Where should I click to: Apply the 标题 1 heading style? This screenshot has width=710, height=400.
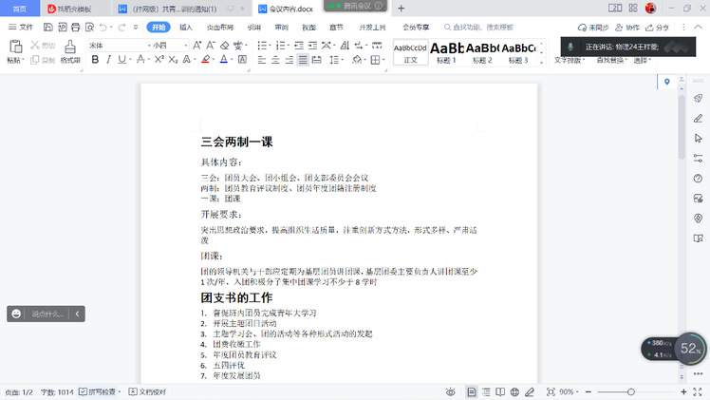[x=446, y=51]
